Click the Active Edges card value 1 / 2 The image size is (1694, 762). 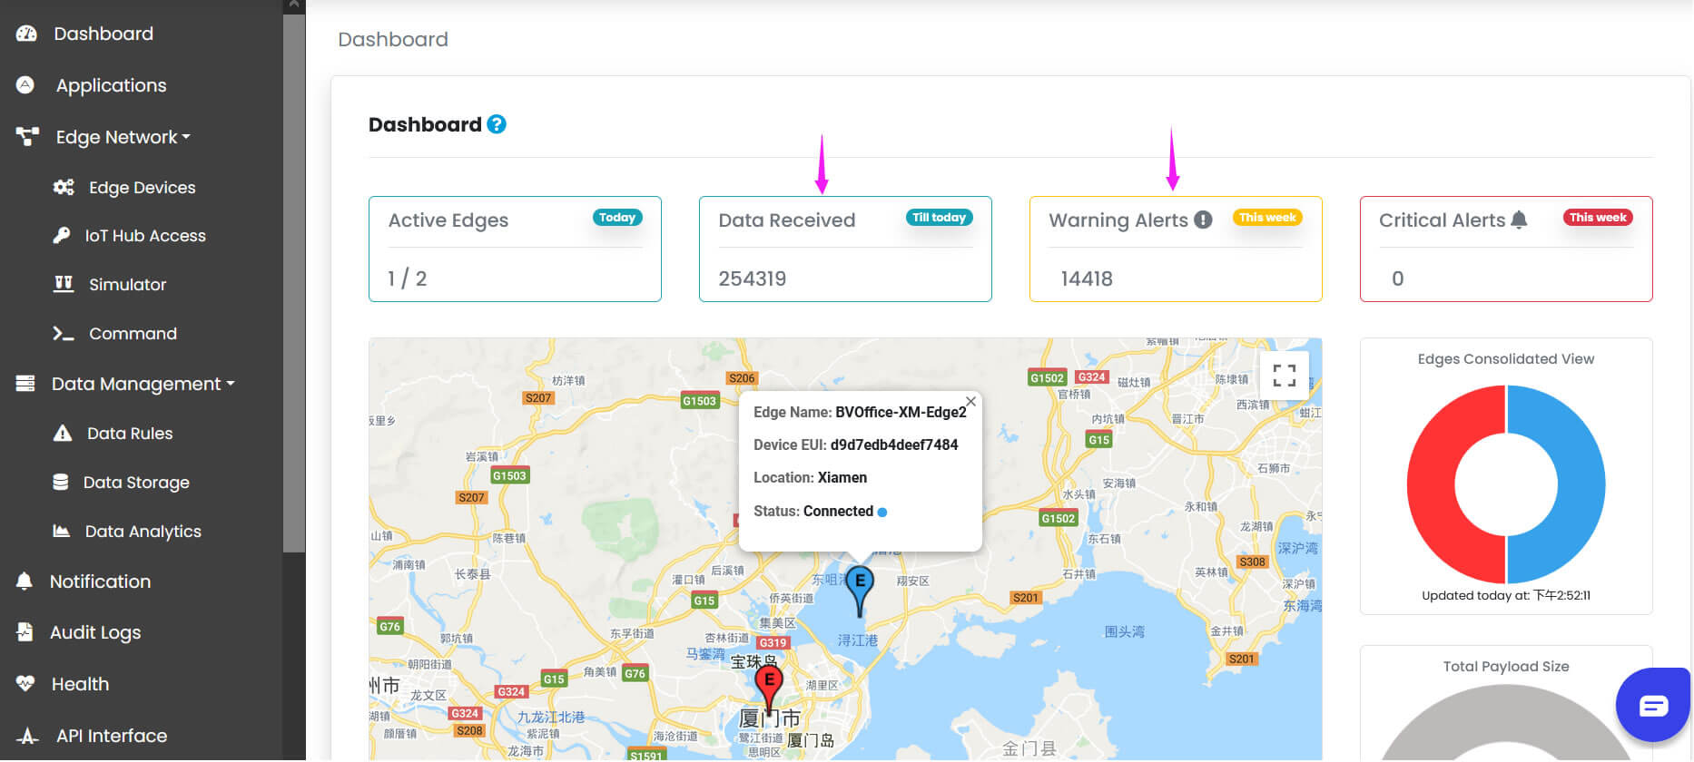(408, 278)
